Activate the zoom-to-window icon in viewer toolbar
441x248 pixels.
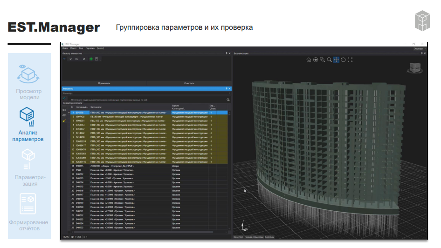click(x=322, y=60)
